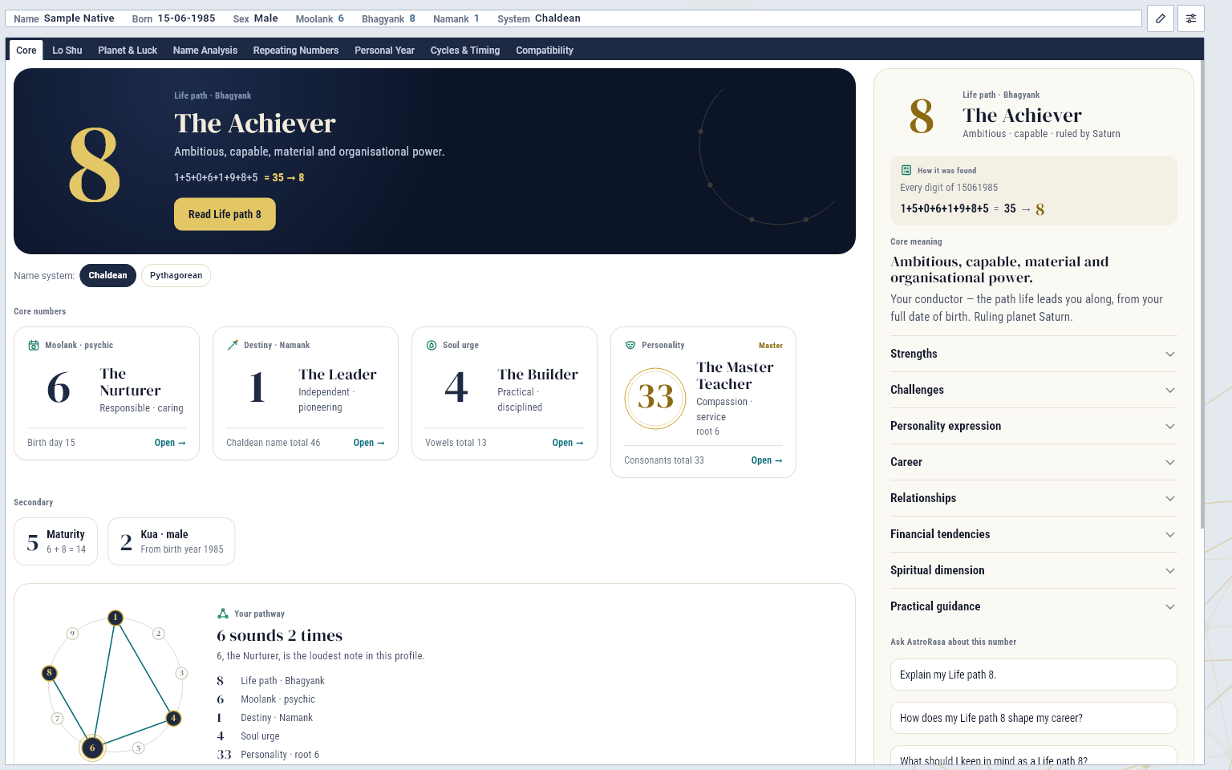The image size is (1232, 770).
Task: Click node 2 on the pathway circle
Action: click(159, 634)
